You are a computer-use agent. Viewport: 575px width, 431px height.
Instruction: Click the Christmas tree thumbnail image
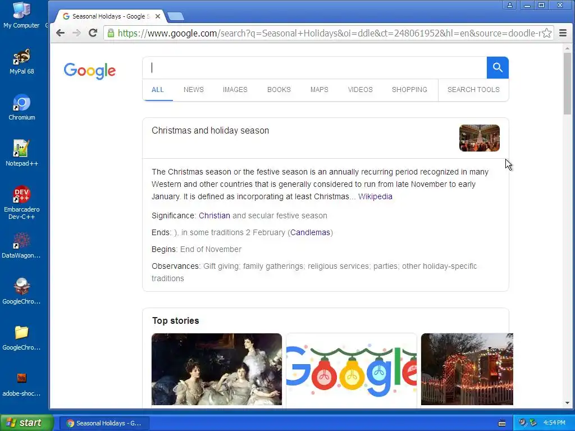[x=480, y=138]
